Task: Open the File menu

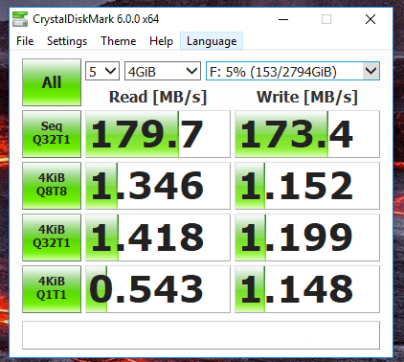Action: coord(25,41)
